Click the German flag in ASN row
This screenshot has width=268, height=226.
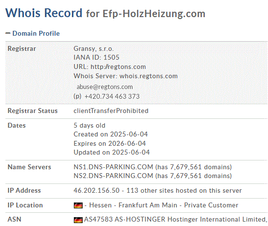point(78,220)
